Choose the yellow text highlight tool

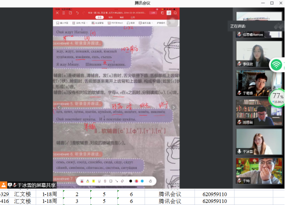pos(93,181)
